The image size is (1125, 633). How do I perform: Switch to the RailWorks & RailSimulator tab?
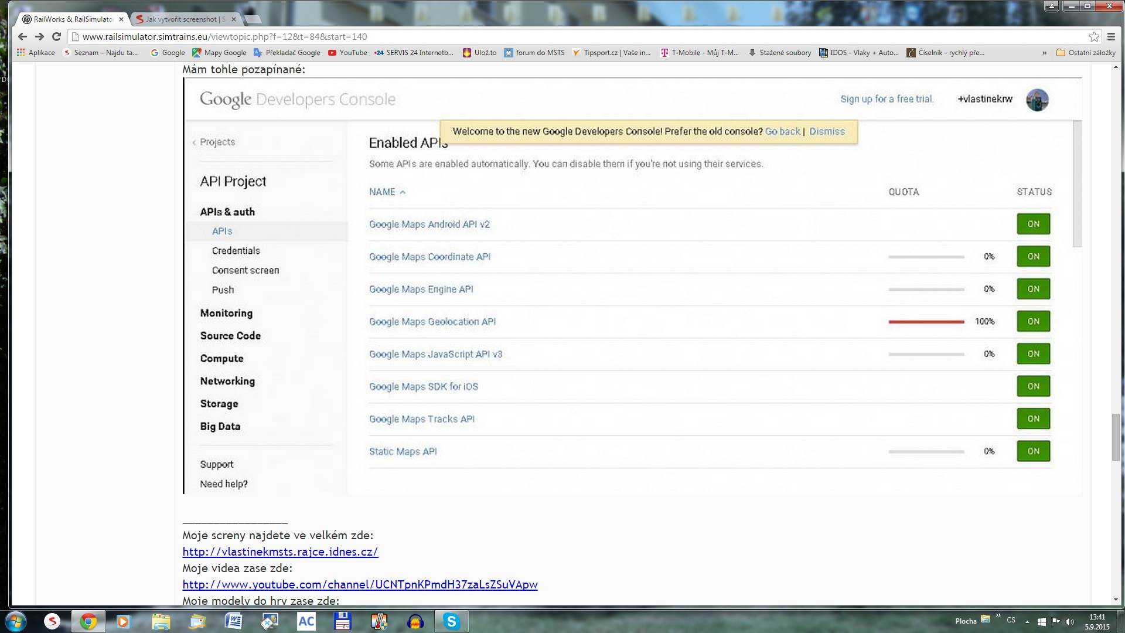73,19
